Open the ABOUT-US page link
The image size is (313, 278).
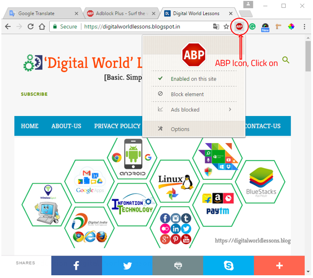[x=66, y=126]
